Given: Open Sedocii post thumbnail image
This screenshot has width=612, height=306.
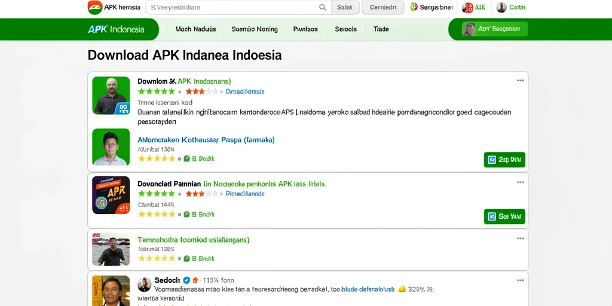Looking at the screenshot, I should pyautogui.click(x=111, y=291).
